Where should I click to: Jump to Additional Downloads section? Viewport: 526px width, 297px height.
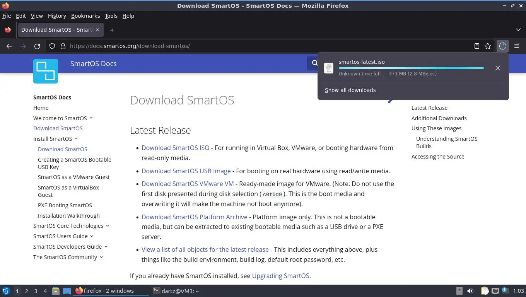click(x=439, y=118)
